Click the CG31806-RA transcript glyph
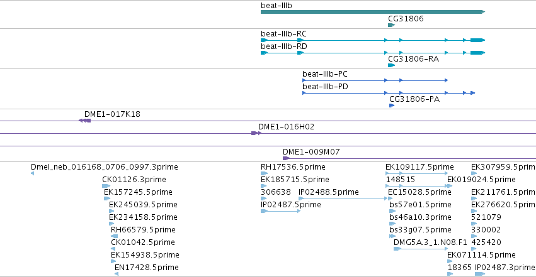 391,65
